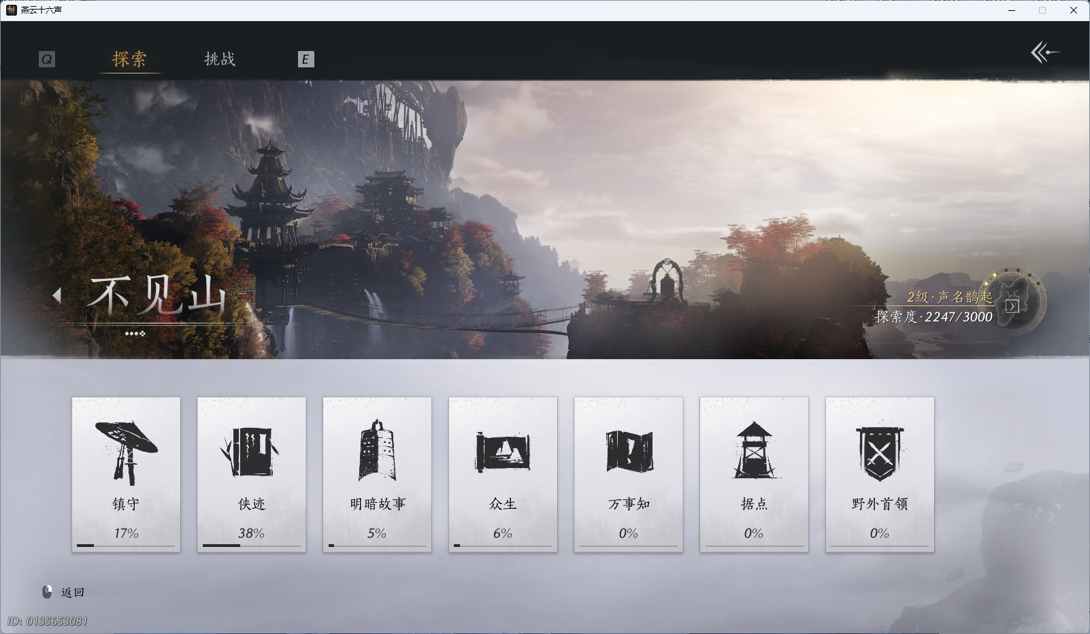The image size is (1090, 634).
Task: Select the 据点 watchtower icon
Action: click(x=753, y=450)
